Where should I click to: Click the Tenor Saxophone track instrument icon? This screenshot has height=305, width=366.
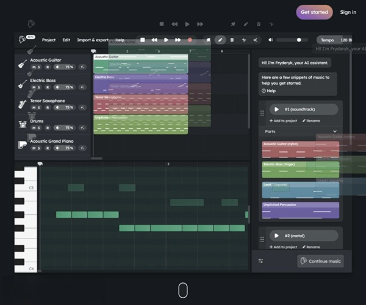[23, 104]
